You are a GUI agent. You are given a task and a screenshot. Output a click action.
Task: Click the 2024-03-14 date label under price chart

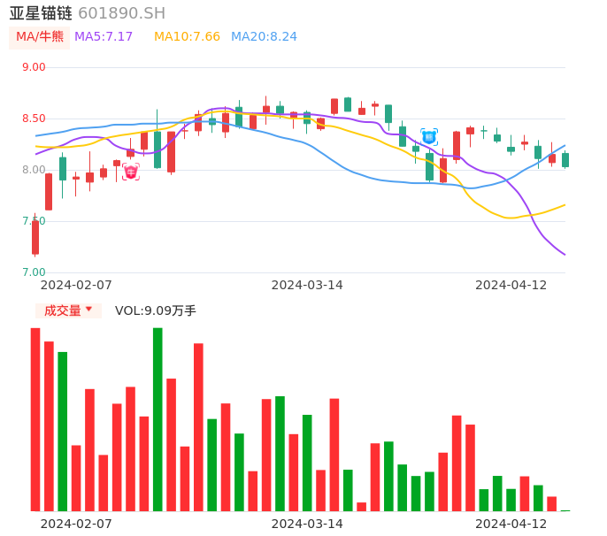pyautogui.click(x=307, y=285)
